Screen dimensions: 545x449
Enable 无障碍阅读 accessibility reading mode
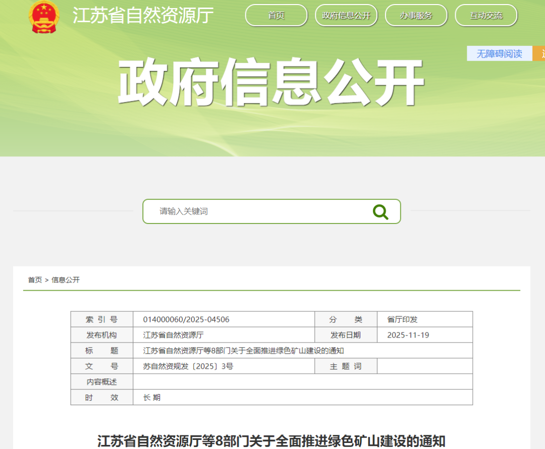pyautogui.click(x=499, y=53)
